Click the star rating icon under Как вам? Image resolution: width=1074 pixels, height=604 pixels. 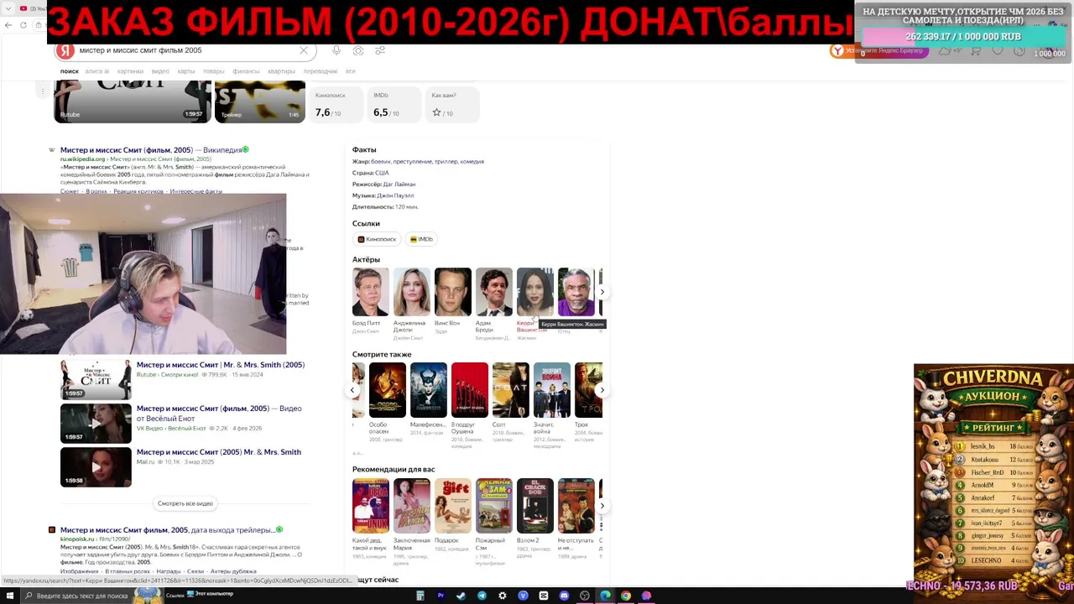click(436, 112)
